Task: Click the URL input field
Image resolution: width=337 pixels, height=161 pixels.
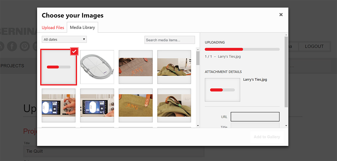Action: [255, 117]
